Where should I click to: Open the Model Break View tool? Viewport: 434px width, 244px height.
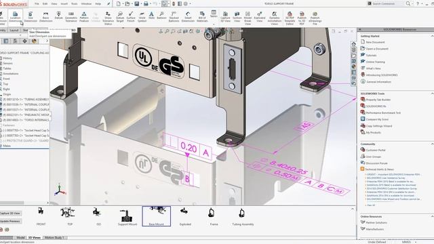(248, 18)
